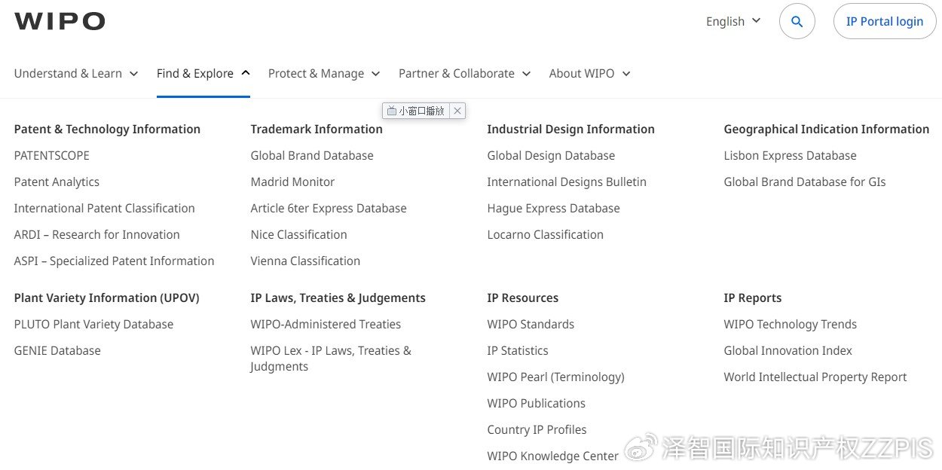This screenshot has width=942, height=470.
Task: Open WIPO Lex IP Laws link
Action: tap(331, 359)
